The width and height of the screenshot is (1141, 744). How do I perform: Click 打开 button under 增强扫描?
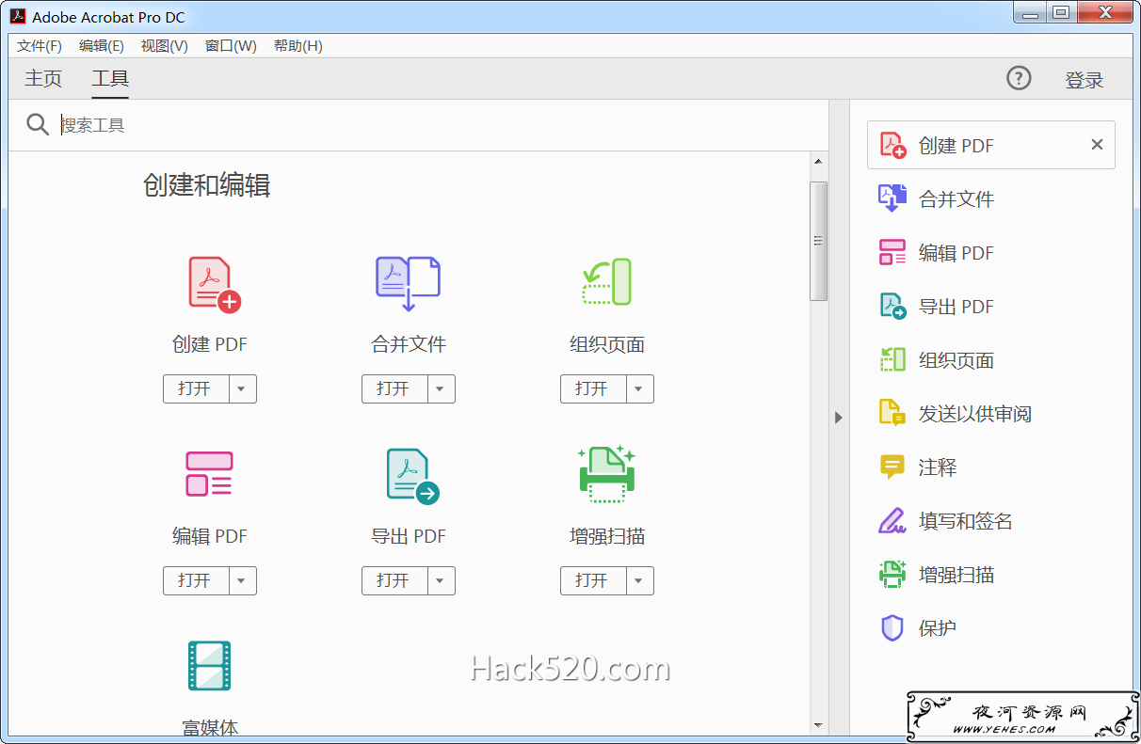coord(593,580)
